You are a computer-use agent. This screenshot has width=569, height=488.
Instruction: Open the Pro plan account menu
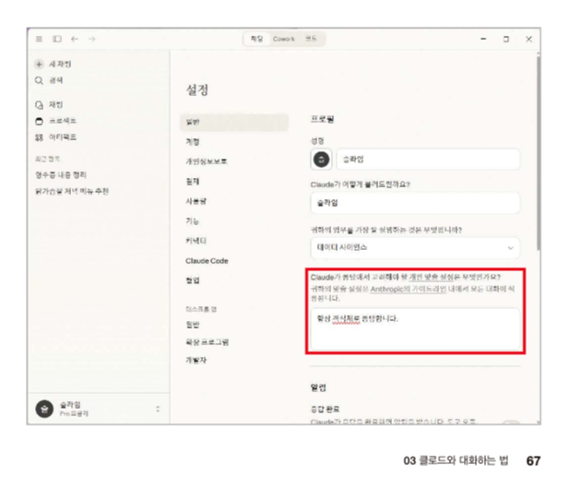point(98,409)
